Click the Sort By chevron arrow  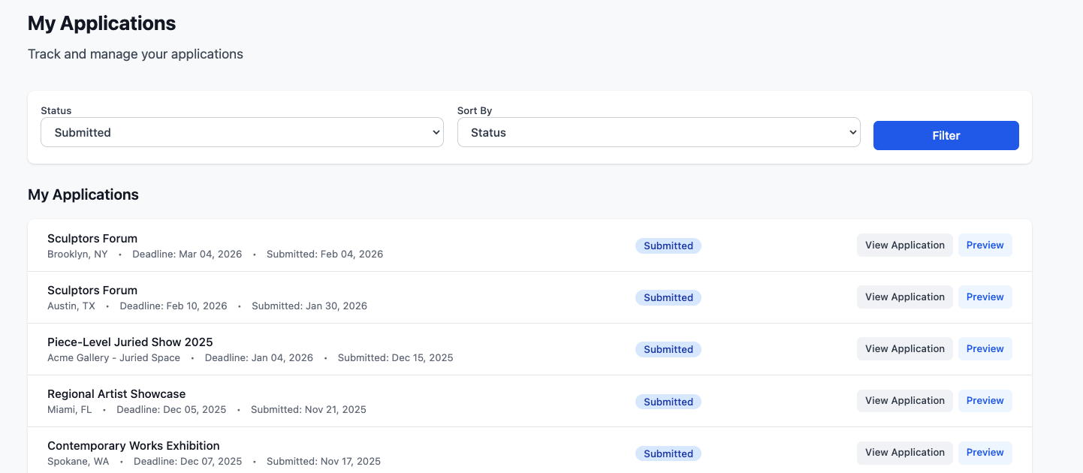(x=853, y=132)
